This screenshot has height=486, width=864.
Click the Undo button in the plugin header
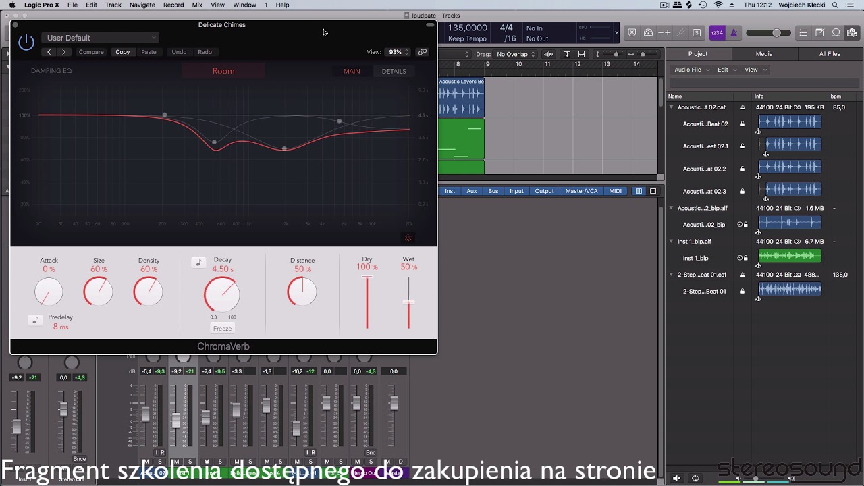179,52
